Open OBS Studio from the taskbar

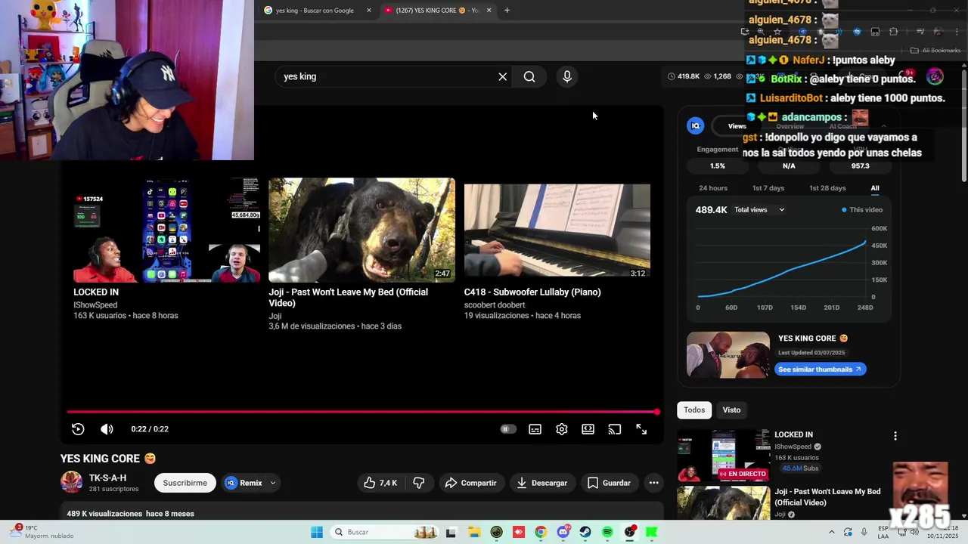point(630,532)
